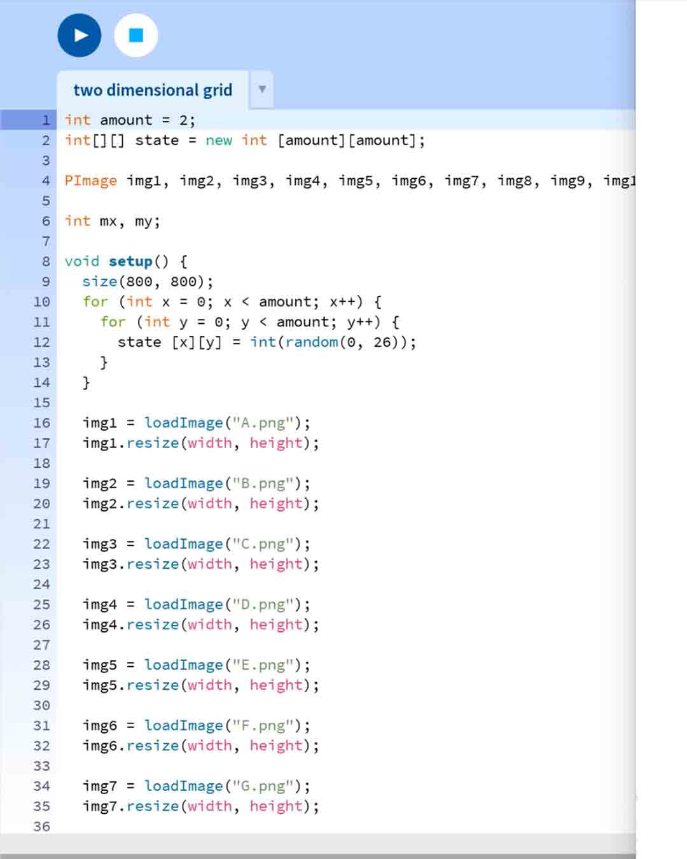Click the 'new' keyword in state declaration
The image size is (687, 859).
pyautogui.click(x=219, y=141)
